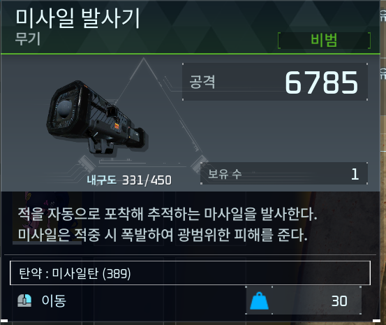Click the 비범 rarity badge
Screen dimensions: 386x325
[x=324, y=41]
